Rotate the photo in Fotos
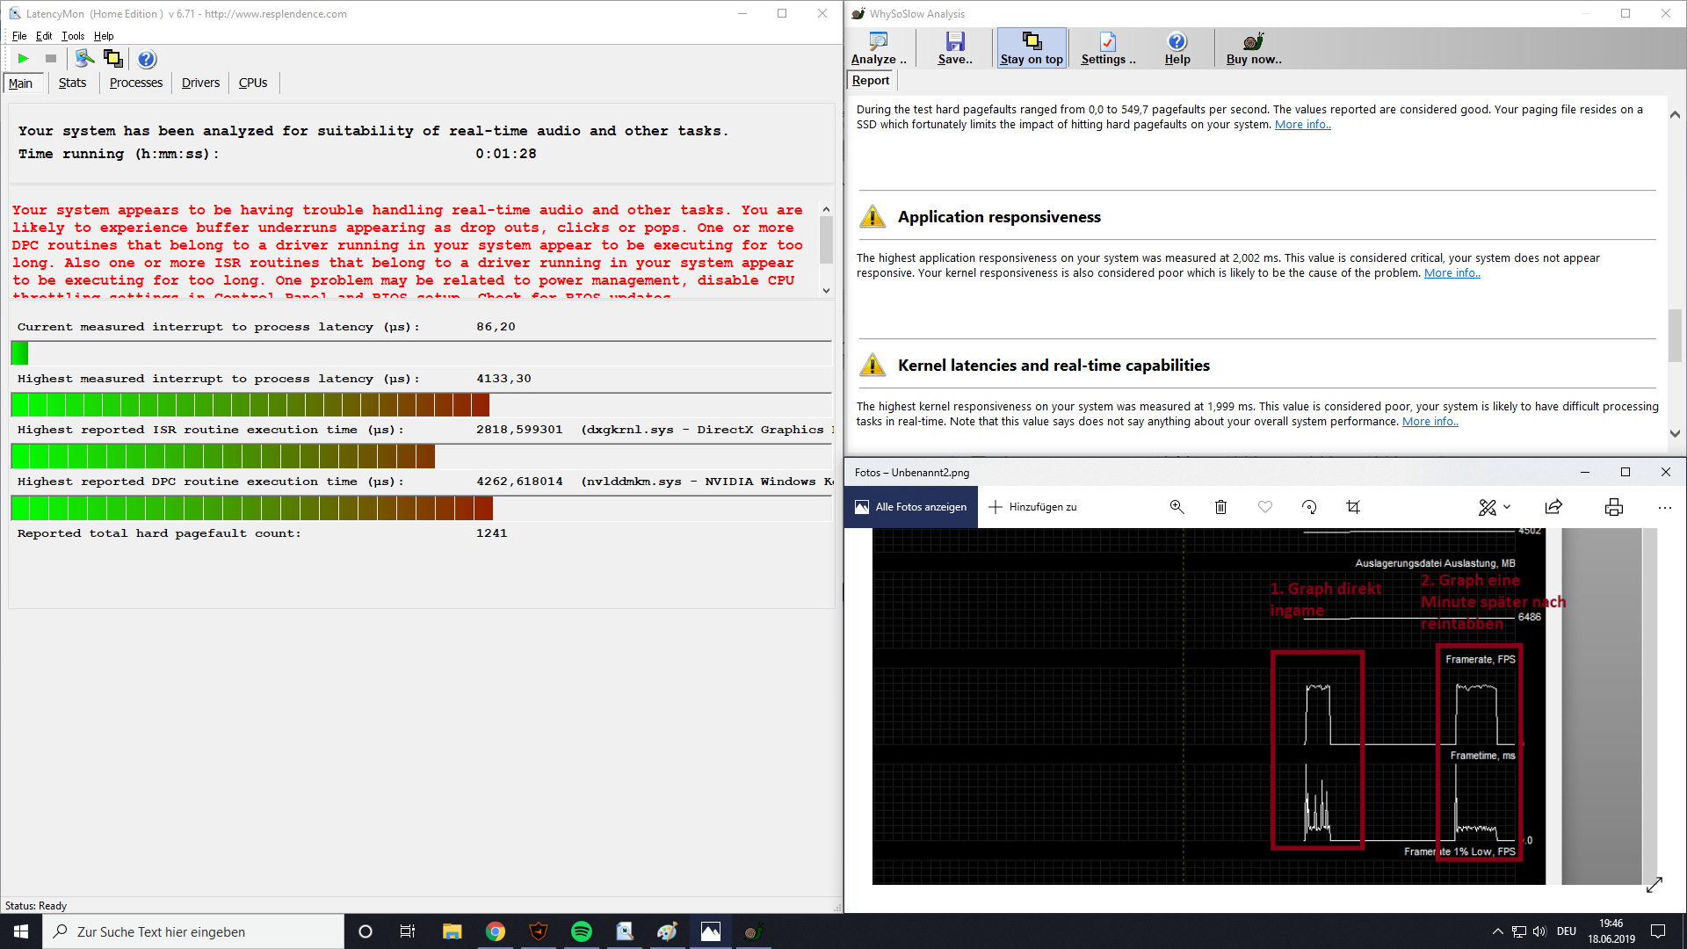The image size is (1687, 949). (1309, 507)
